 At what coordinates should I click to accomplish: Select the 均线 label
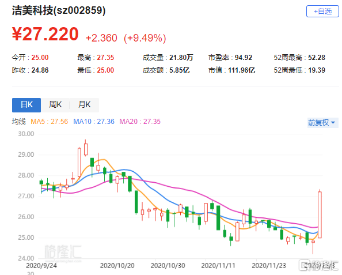tap(19, 122)
